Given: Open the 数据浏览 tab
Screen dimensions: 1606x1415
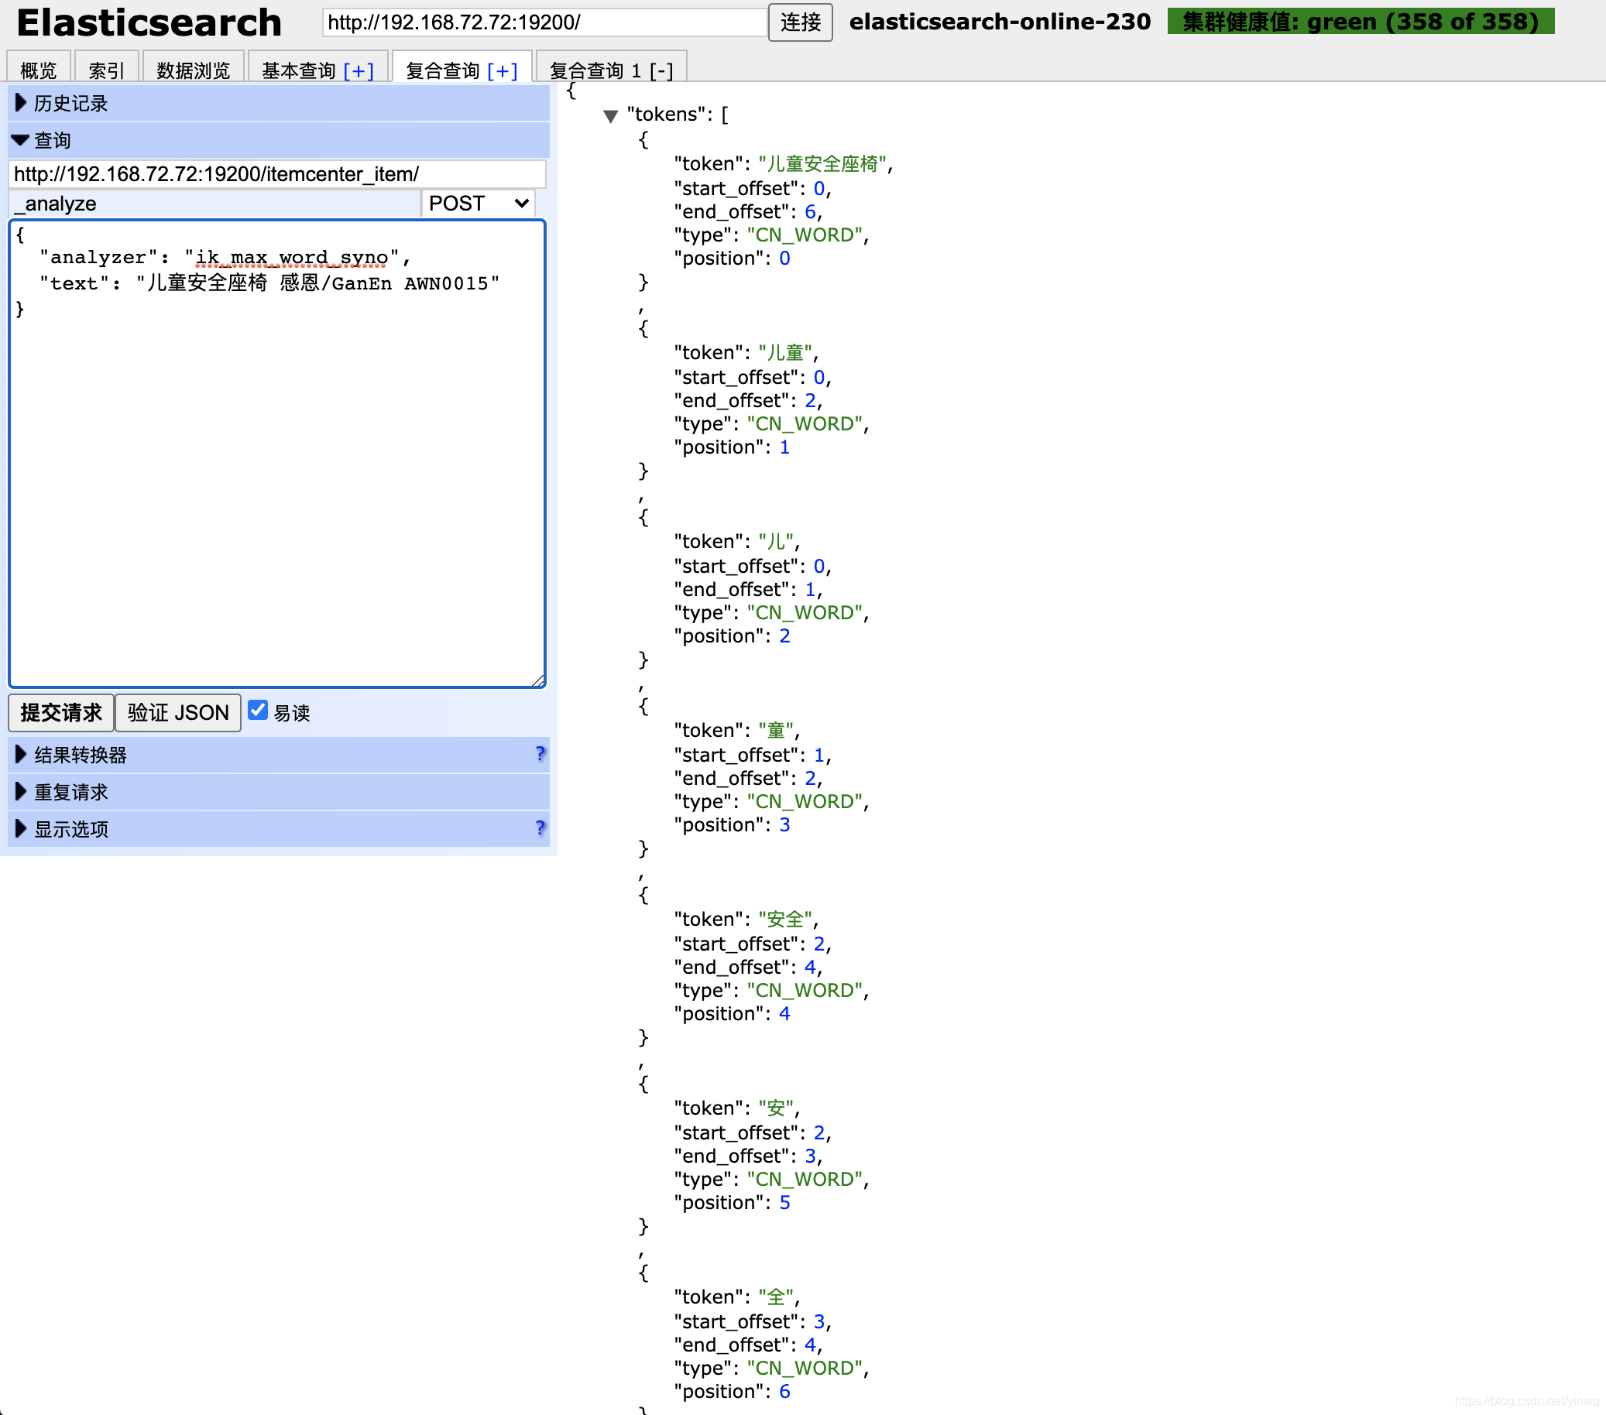Looking at the screenshot, I should [193, 70].
